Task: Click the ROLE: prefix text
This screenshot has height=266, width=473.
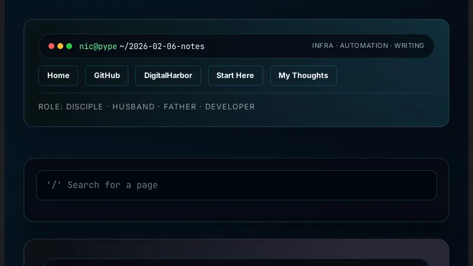Action: tap(51, 107)
